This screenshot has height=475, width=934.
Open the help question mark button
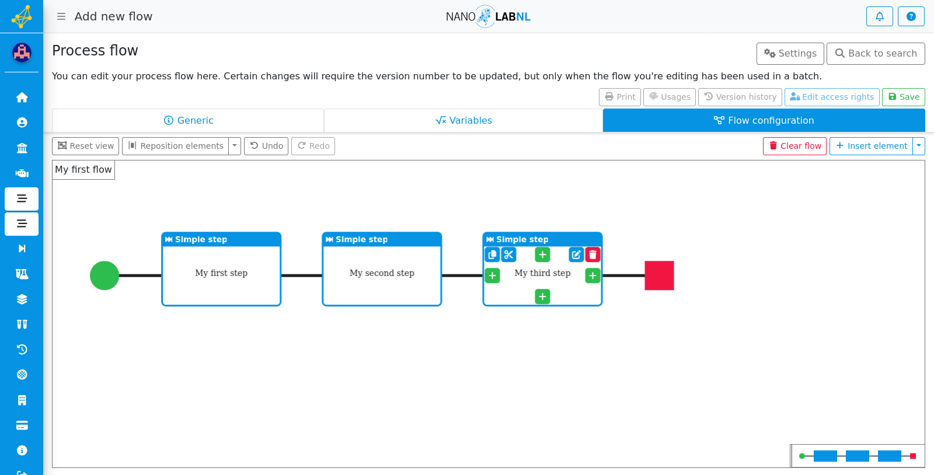pyautogui.click(x=911, y=16)
